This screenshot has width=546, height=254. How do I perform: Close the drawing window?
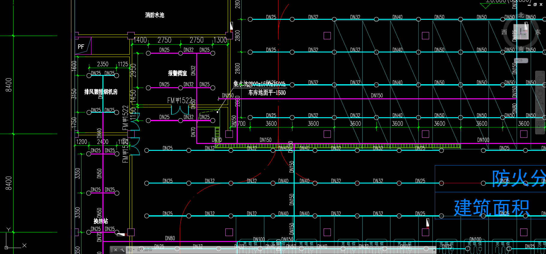coord(541,5)
